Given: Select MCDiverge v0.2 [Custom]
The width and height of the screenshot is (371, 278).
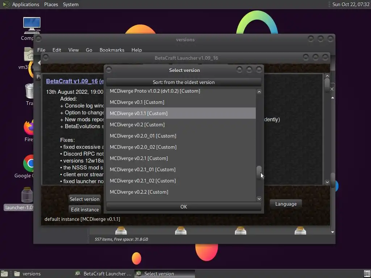Looking at the screenshot, I should (x=181, y=125).
